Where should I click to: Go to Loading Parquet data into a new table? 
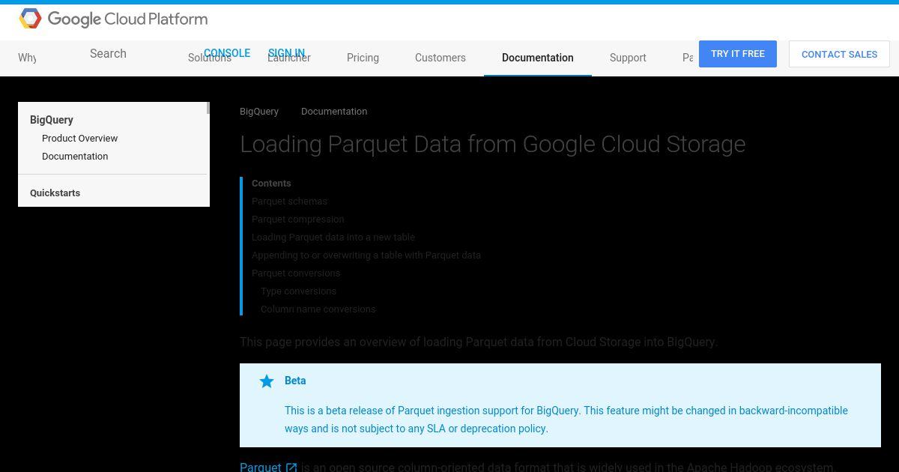(333, 237)
